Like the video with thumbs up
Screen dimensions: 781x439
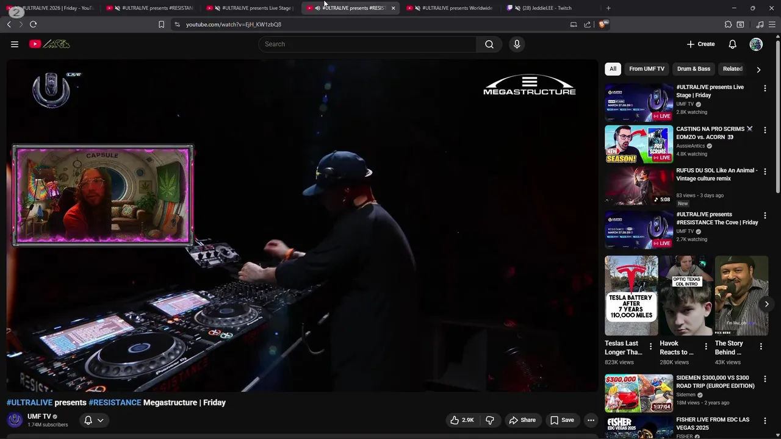[x=462, y=420]
